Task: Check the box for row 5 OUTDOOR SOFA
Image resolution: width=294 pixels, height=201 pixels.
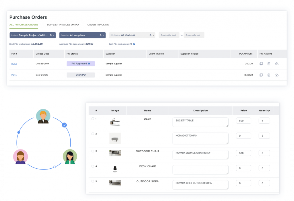Action: 93,181
